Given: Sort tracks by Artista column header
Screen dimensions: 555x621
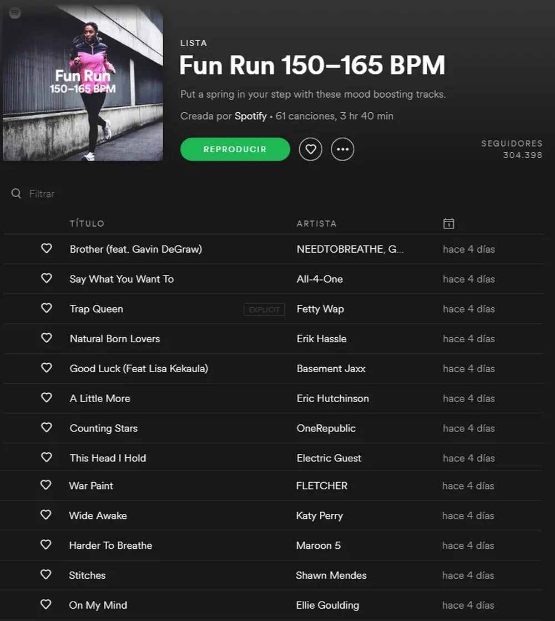Looking at the screenshot, I should click(x=316, y=223).
